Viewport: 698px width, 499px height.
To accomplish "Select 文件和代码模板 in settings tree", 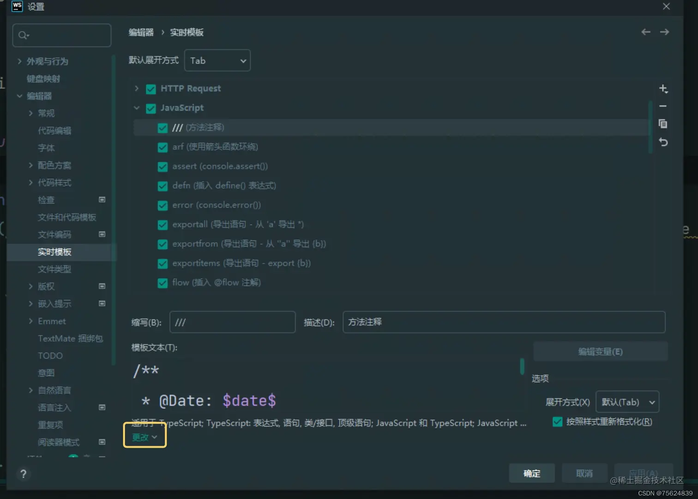I will 67,217.
